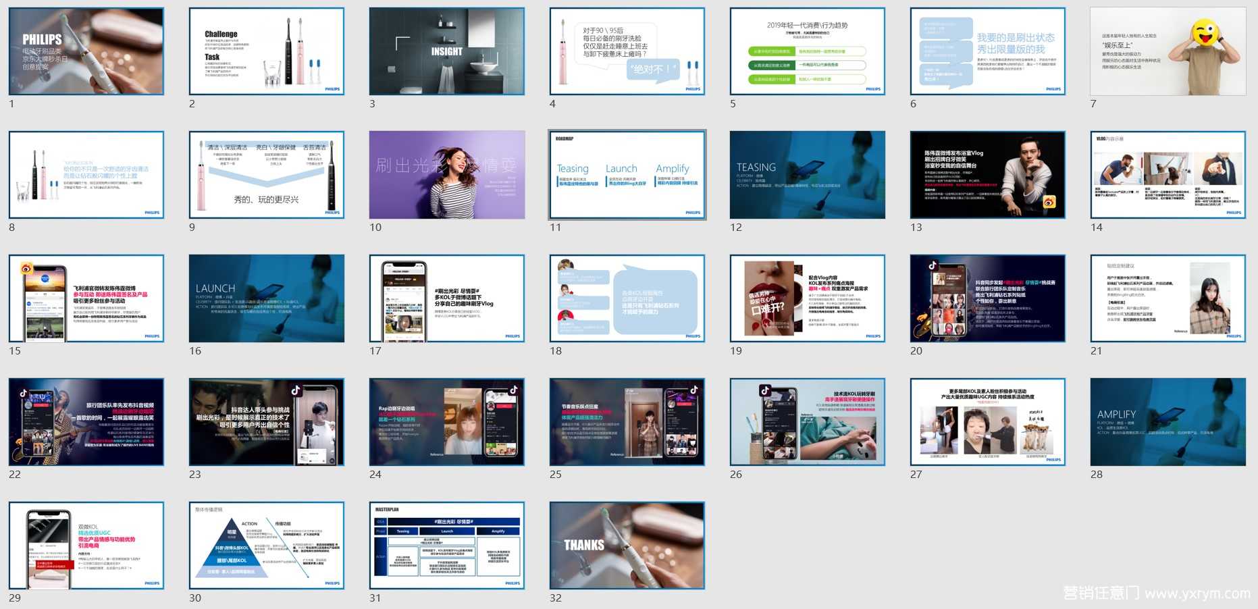The width and height of the screenshot is (1258, 609).
Task: Select slide 22 band concert TikTok thumbnail
Action: 86,422
